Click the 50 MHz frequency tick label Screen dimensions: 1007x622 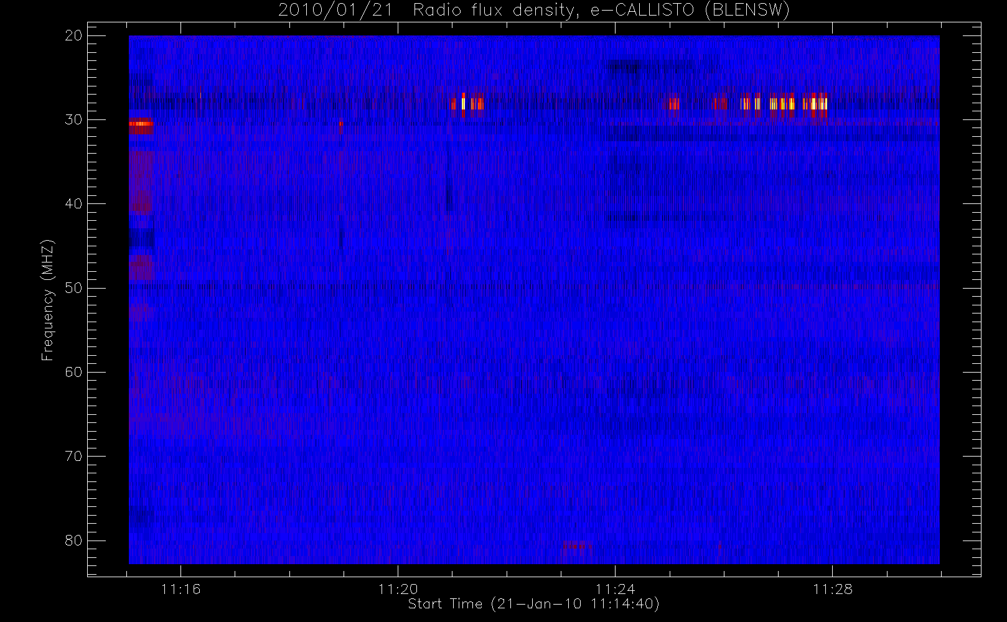coord(73,287)
